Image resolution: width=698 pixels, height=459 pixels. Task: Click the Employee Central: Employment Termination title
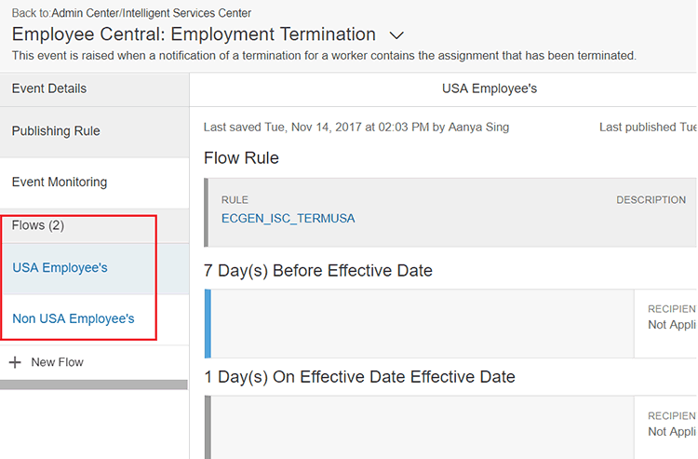coord(194,34)
